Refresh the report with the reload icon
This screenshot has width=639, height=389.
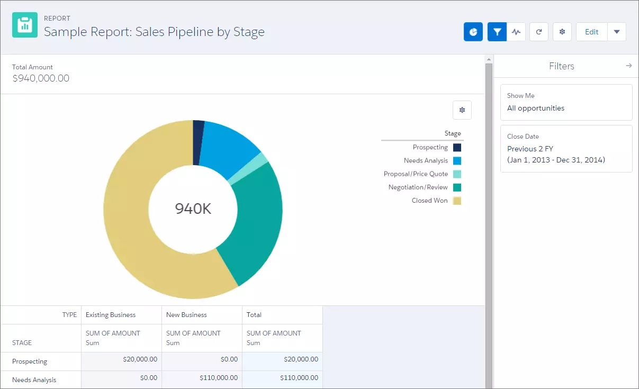coord(539,32)
